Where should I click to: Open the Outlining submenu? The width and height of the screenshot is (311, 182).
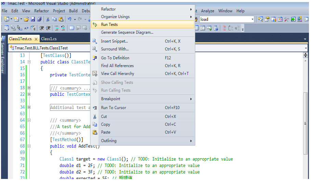143,141
